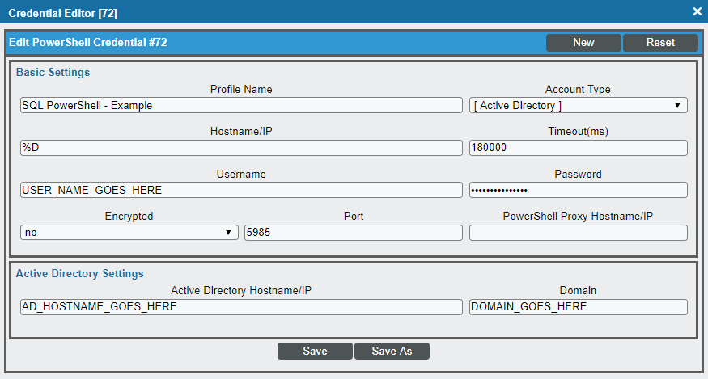Click the Credential Editor [72] title bar
Viewport: 708px width, 379px height.
click(63, 13)
